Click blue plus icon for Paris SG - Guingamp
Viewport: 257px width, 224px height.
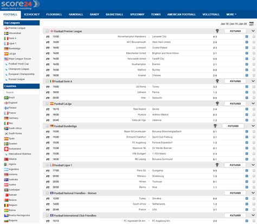tap(247, 171)
